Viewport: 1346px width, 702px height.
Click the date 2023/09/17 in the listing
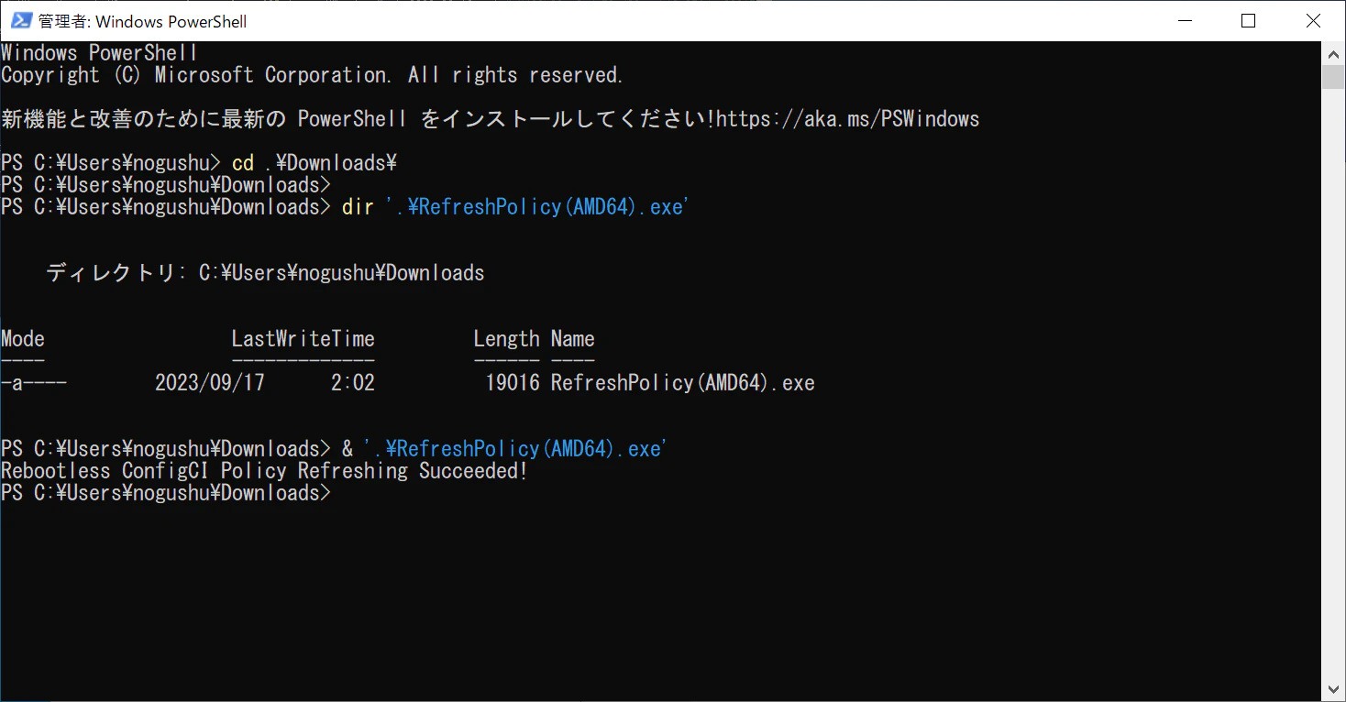tap(210, 383)
